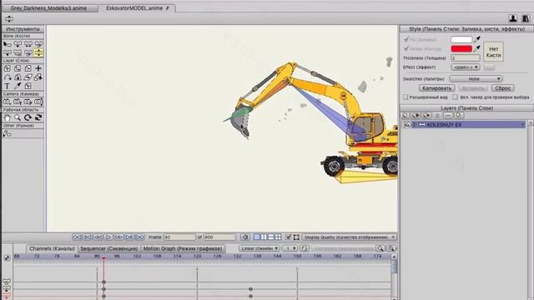The height and width of the screenshot is (300, 534).
Task: Select the single-pane view layout icon
Action: pyautogui.click(x=257, y=237)
